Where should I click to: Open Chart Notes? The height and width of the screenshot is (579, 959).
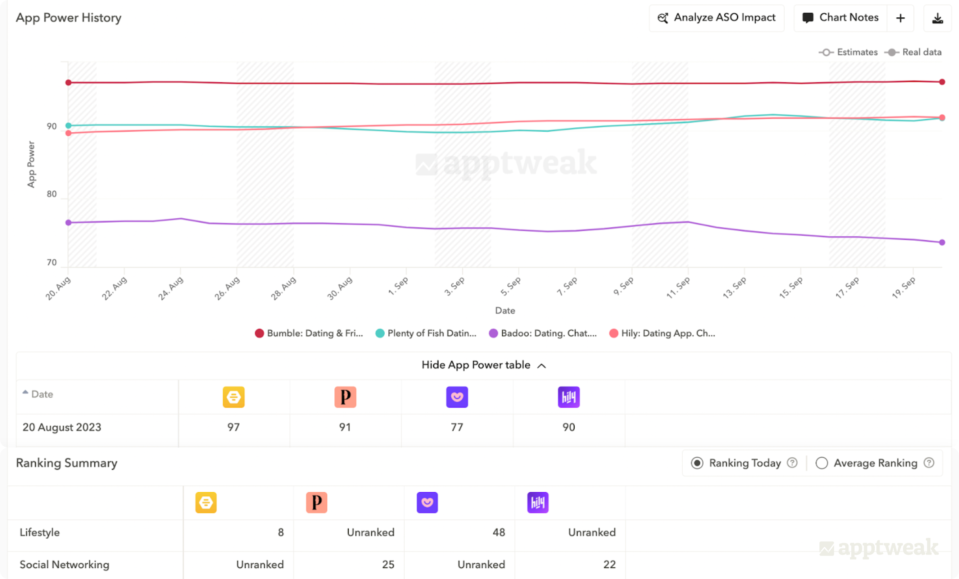pos(840,18)
